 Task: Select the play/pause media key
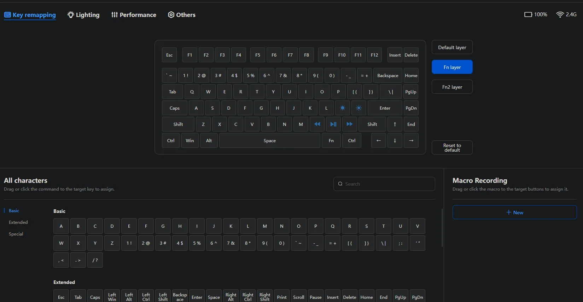333,124
